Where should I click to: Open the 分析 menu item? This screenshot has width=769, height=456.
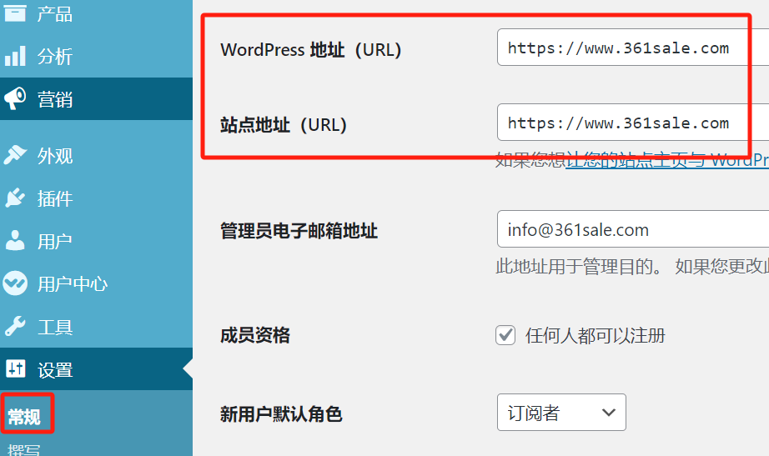96,56
